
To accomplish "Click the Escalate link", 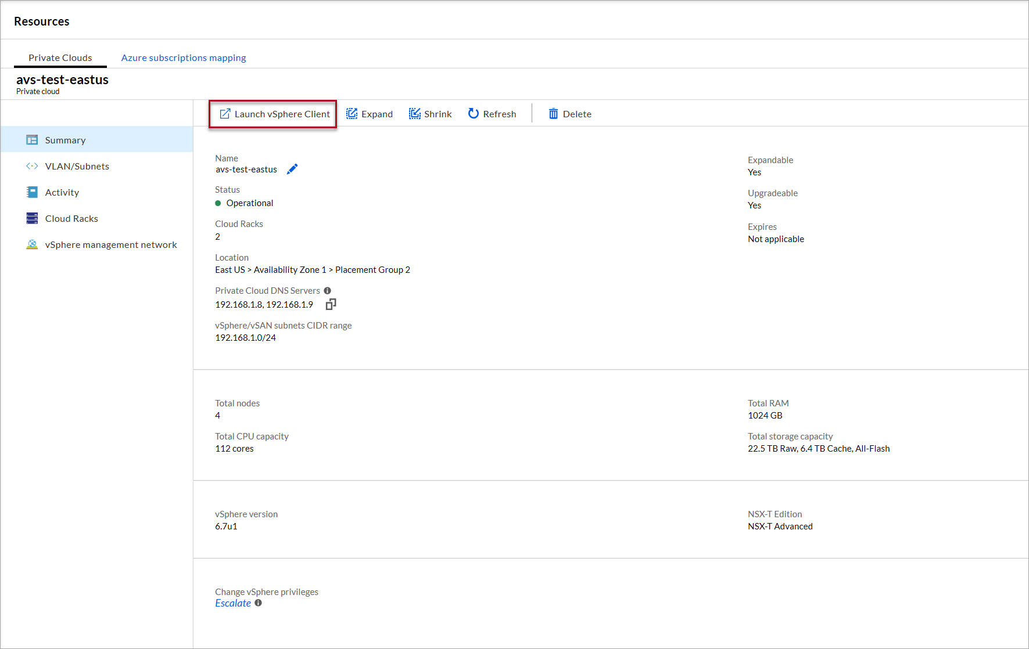I will [x=232, y=603].
